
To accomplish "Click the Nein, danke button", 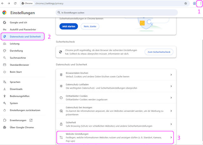I will [x=90, y=26].
